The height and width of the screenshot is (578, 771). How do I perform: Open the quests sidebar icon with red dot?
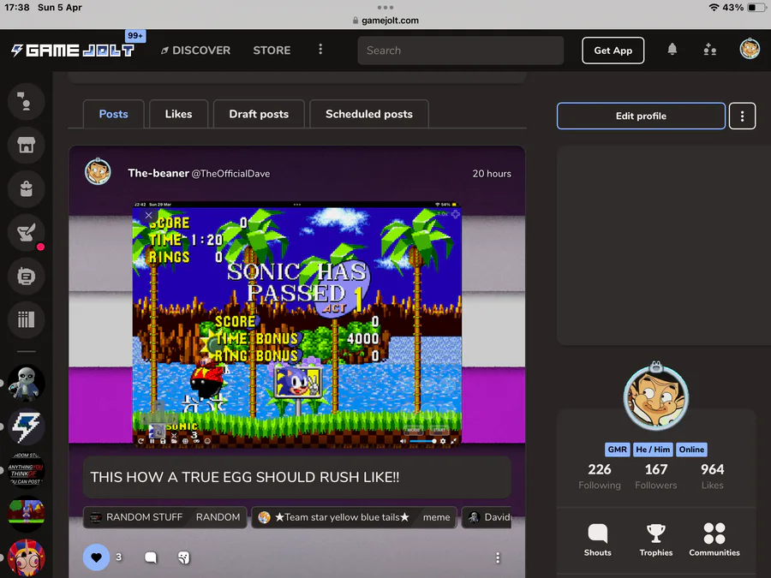[26, 232]
